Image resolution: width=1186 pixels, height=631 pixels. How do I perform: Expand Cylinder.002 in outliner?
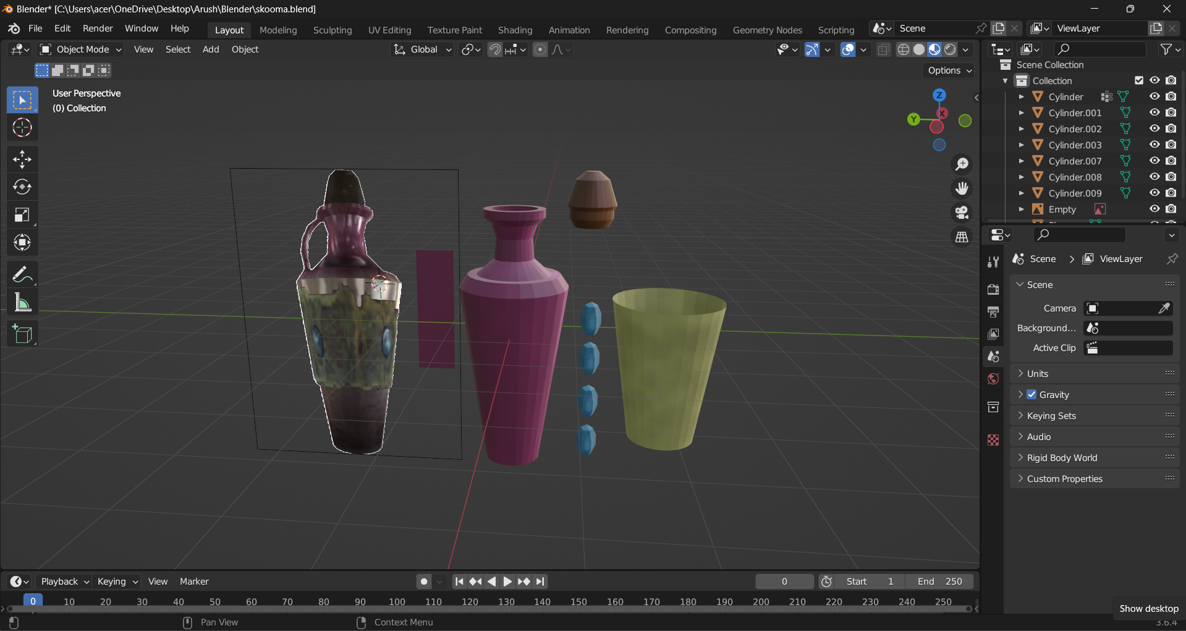1021,129
